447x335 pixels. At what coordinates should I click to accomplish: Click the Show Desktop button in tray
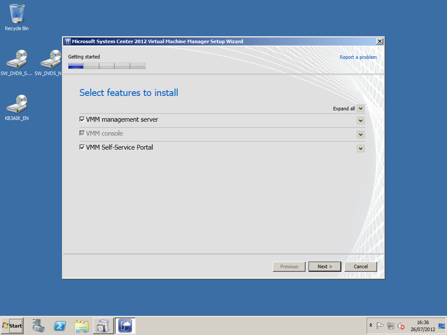442,325
